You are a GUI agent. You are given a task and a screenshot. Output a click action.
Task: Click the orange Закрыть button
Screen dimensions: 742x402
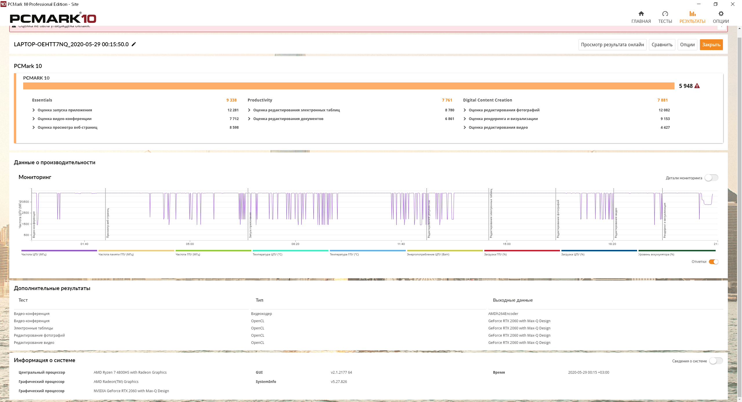pos(711,45)
